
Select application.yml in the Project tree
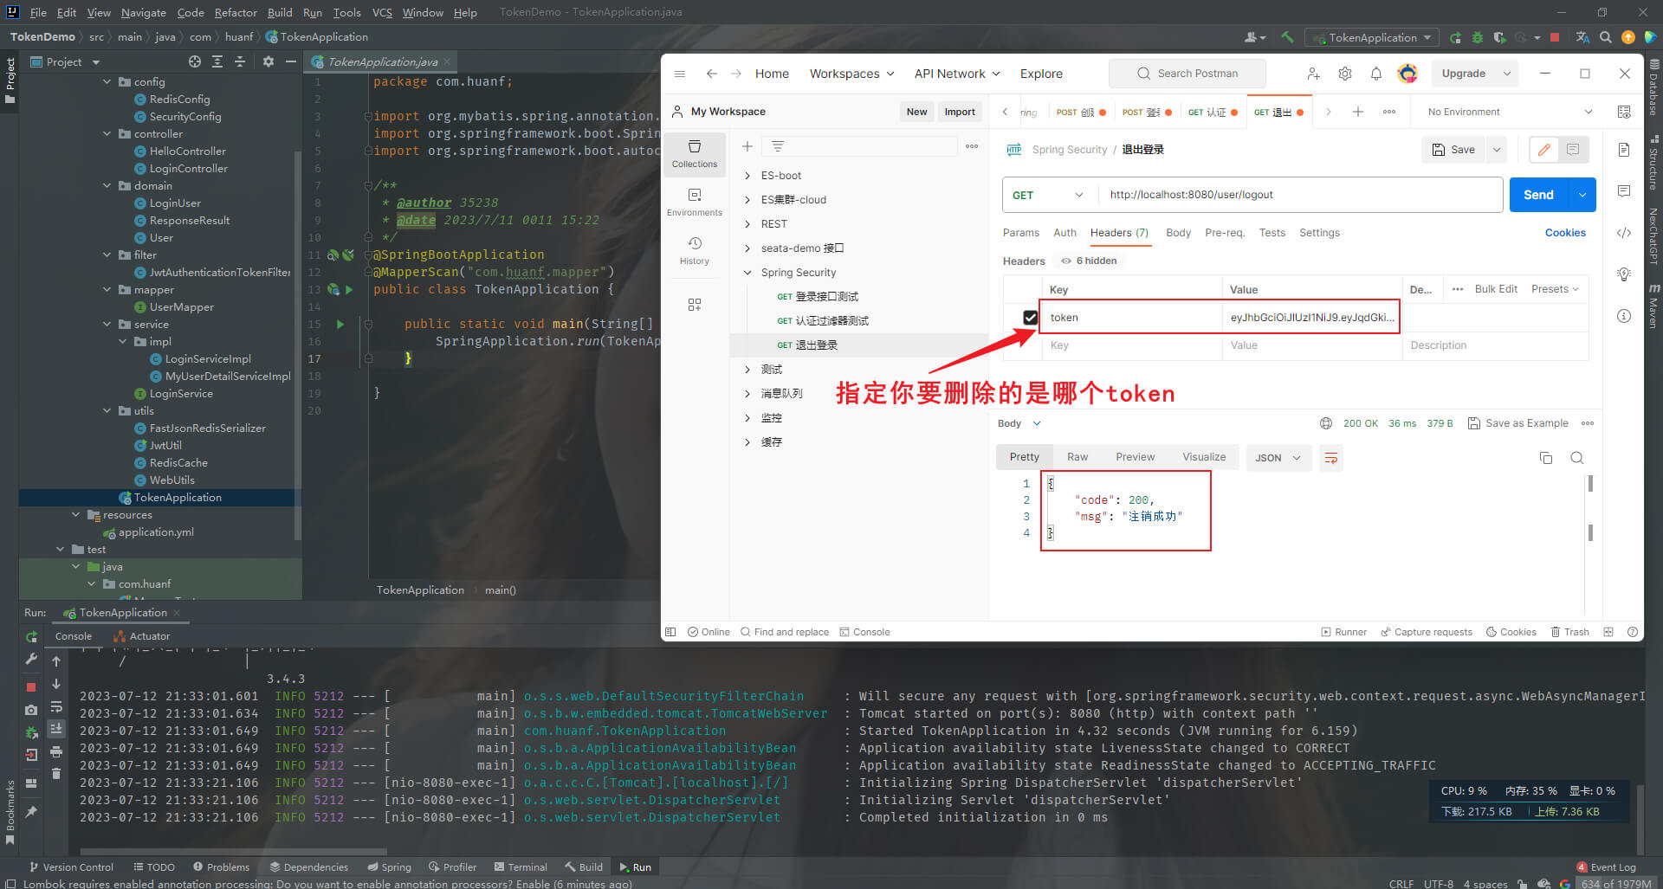tap(148, 532)
